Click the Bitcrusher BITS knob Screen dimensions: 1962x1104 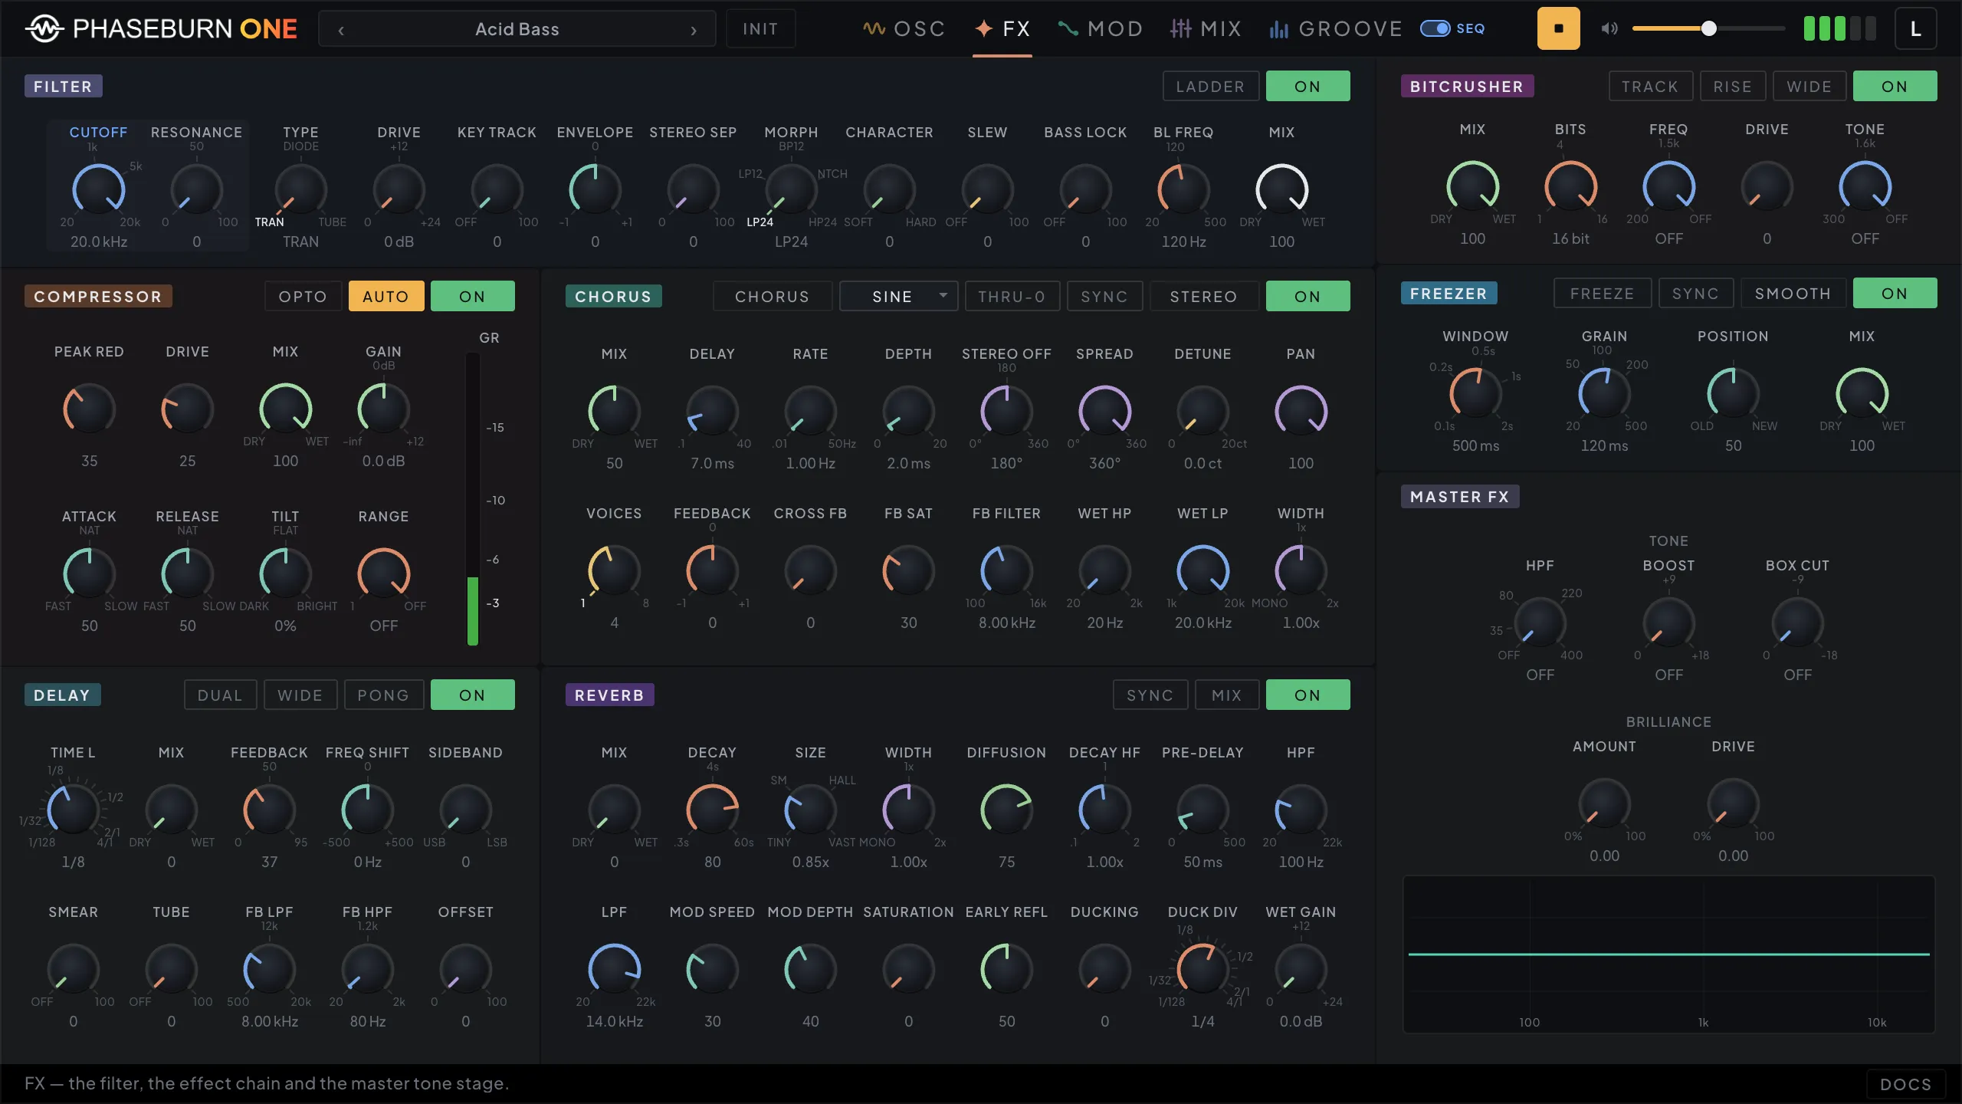(1571, 186)
